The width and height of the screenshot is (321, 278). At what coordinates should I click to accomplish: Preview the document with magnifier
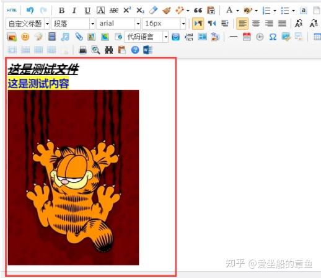tap(95, 50)
